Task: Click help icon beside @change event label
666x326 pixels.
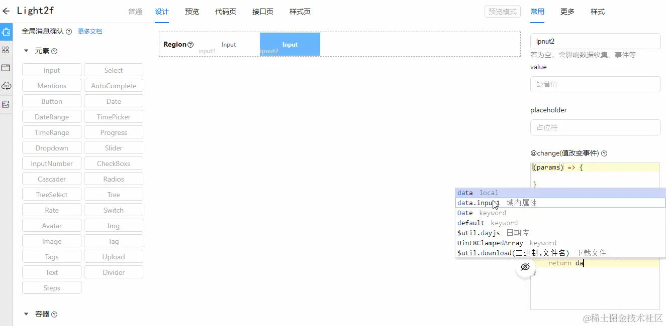Action: [x=604, y=153]
